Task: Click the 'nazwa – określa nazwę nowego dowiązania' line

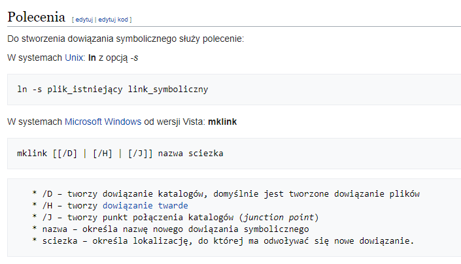Action: (171, 229)
